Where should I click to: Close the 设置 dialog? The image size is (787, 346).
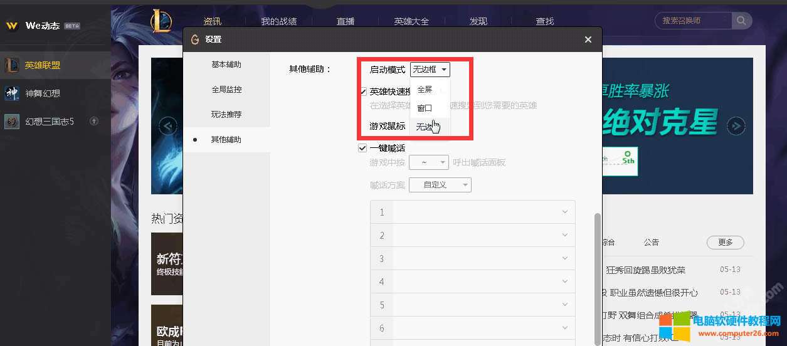(x=588, y=39)
